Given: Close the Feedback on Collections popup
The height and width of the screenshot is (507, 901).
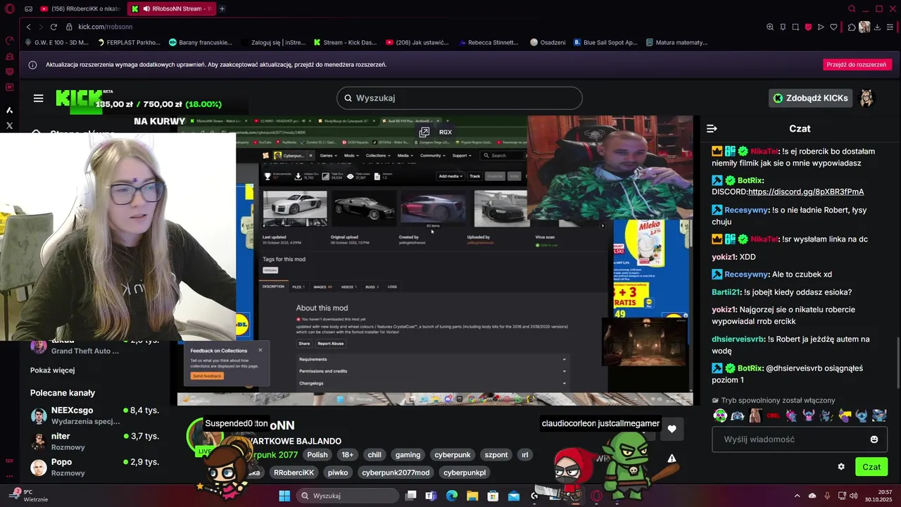Looking at the screenshot, I should pos(260,350).
